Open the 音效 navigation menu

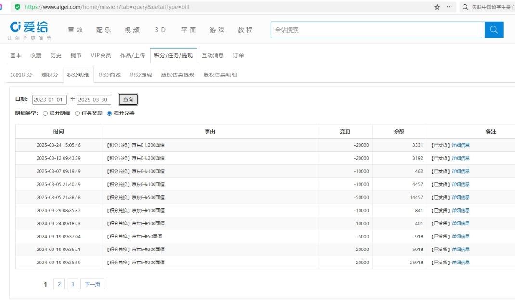[x=75, y=30]
